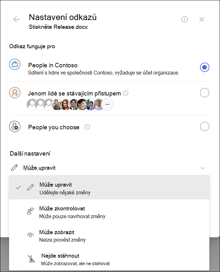This screenshot has width=220, height=272.
Task: Choose the Nejde stáhnout option
Action: (109, 259)
